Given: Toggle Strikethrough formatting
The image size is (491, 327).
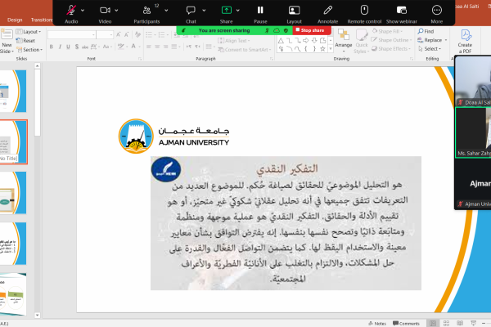Looking at the screenshot, I should (x=85, y=47).
